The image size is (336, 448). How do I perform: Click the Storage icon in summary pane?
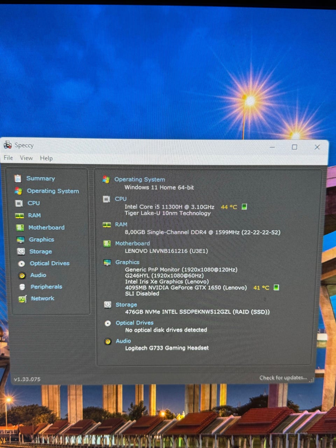click(x=108, y=305)
